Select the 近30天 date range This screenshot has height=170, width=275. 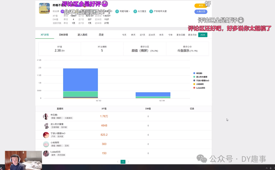152,35
